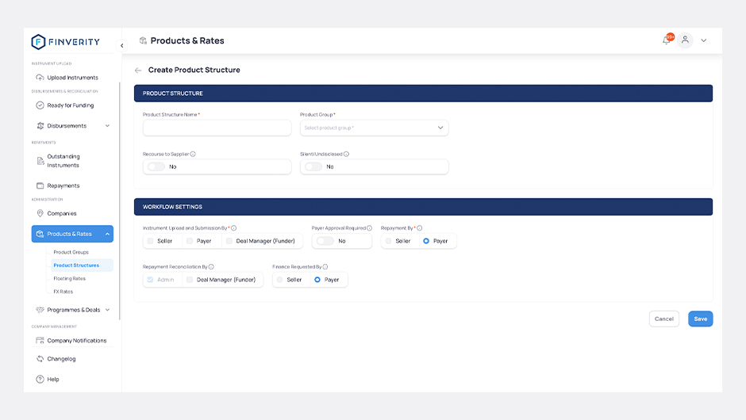Click the Repayments icon in the sidebar

pyautogui.click(x=40, y=185)
